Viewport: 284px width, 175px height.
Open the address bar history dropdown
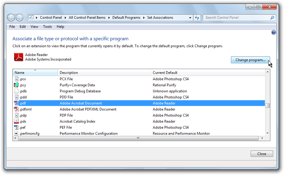[x=190, y=18]
